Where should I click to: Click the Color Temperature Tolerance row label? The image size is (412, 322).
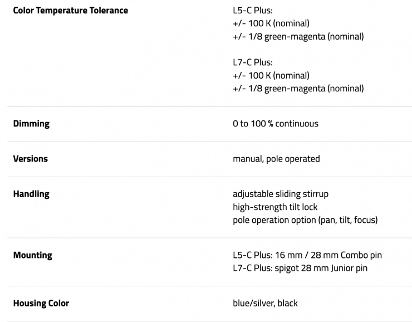tap(70, 11)
